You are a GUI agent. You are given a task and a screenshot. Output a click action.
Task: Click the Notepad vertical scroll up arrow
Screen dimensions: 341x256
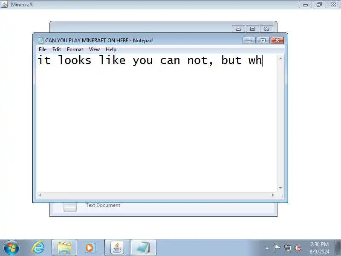pos(280,58)
